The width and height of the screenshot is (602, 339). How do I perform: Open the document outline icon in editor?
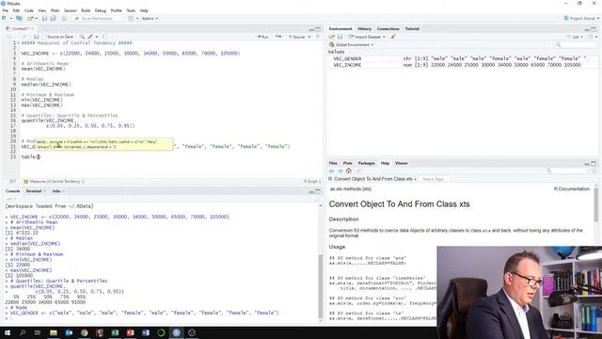click(x=318, y=37)
